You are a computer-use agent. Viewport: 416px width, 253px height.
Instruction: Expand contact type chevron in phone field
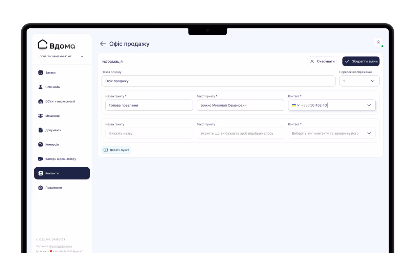[x=369, y=105]
